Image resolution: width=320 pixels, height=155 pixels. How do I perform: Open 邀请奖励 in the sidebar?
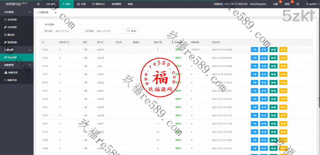click(x=12, y=42)
